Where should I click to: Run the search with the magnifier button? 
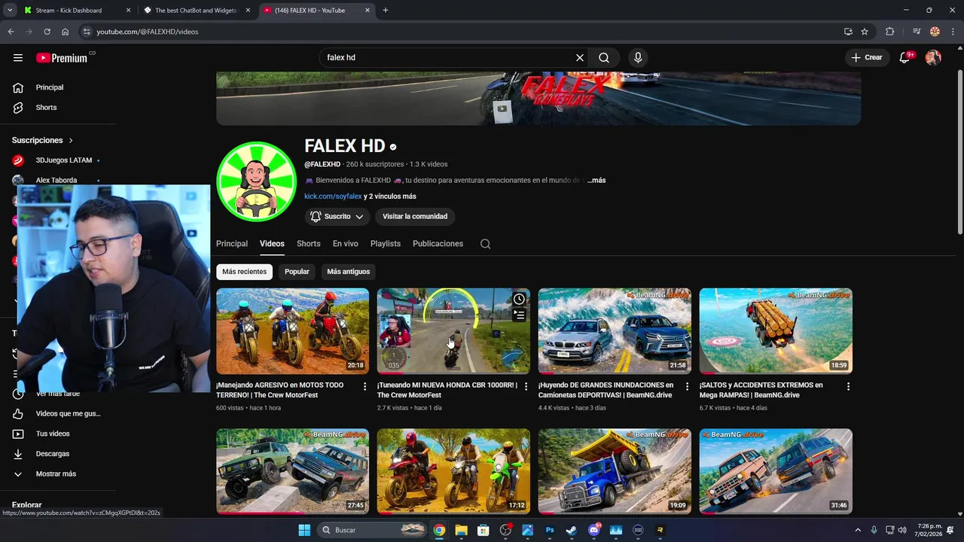[x=604, y=58]
